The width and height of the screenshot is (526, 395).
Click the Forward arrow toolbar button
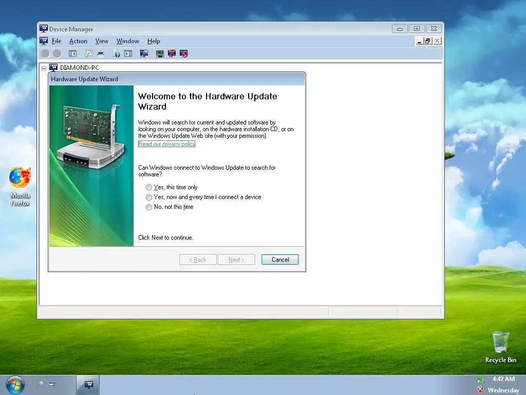(x=58, y=53)
